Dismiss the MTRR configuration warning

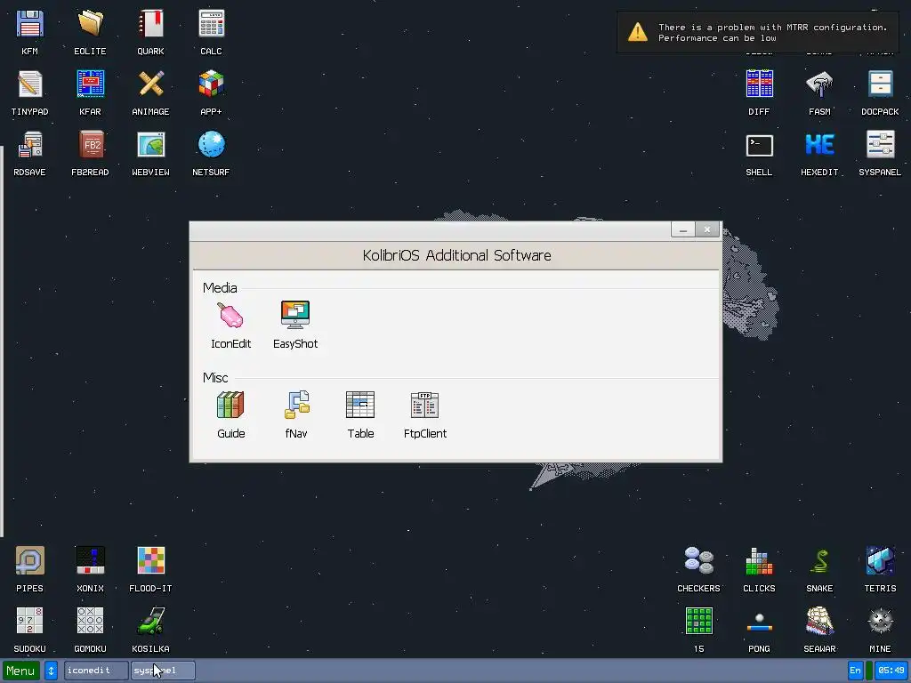point(760,33)
